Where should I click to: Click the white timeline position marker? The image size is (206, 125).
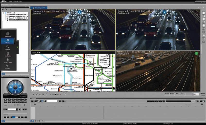point(33,113)
